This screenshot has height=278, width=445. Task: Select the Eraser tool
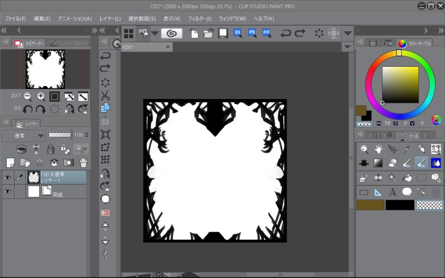coord(392,163)
